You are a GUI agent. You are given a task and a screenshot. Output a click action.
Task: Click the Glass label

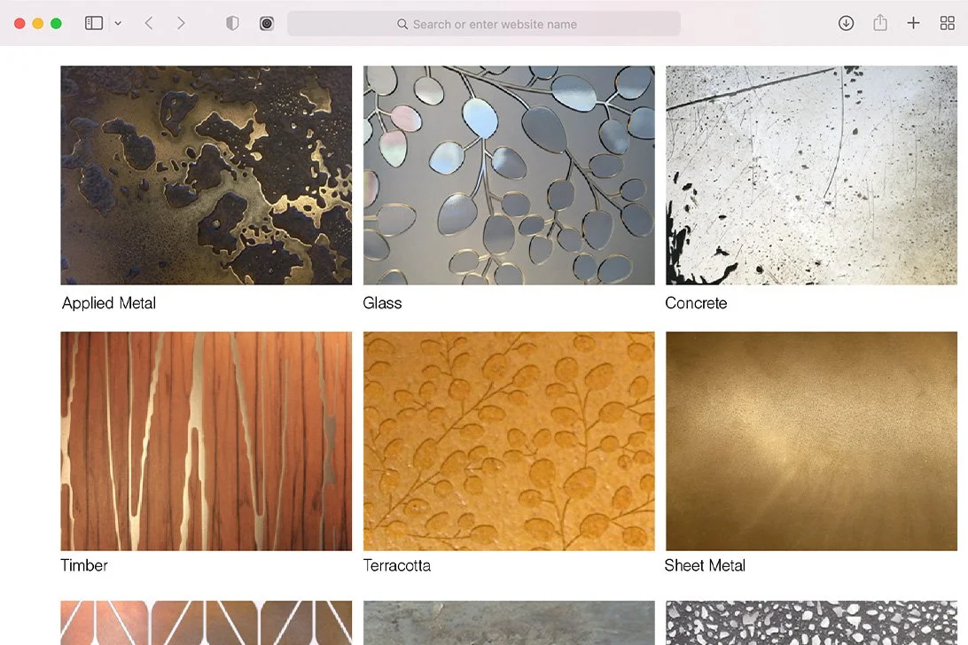(382, 303)
